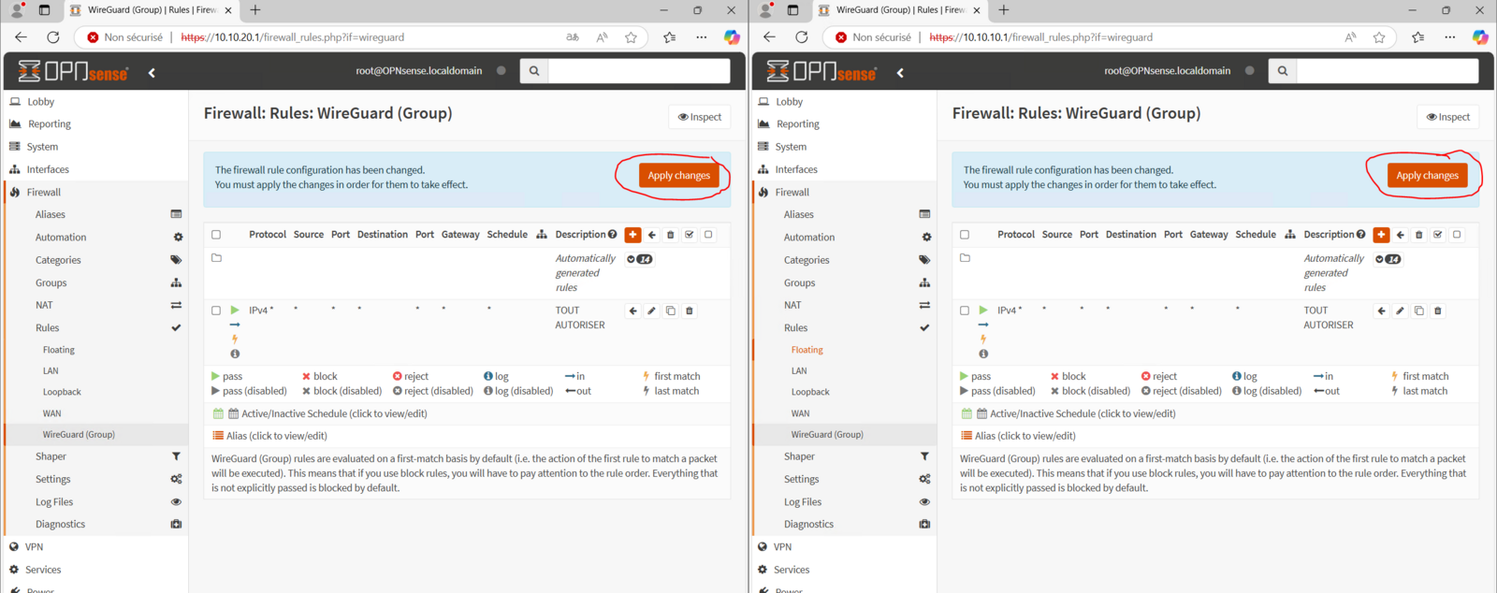This screenshot has width=1497, height=593.
Task: Click the green pass icon in left window
Action: [x=235, y=311]
